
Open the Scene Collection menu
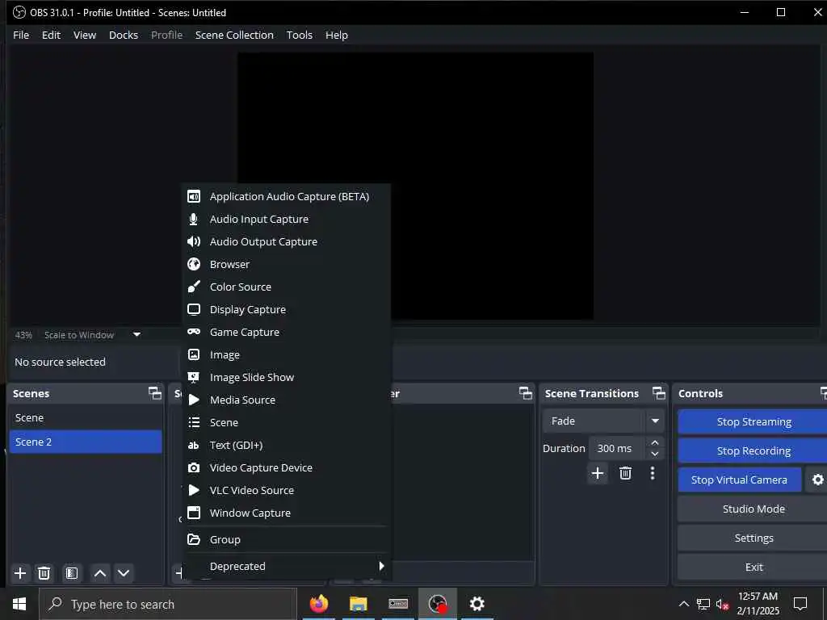234,35
